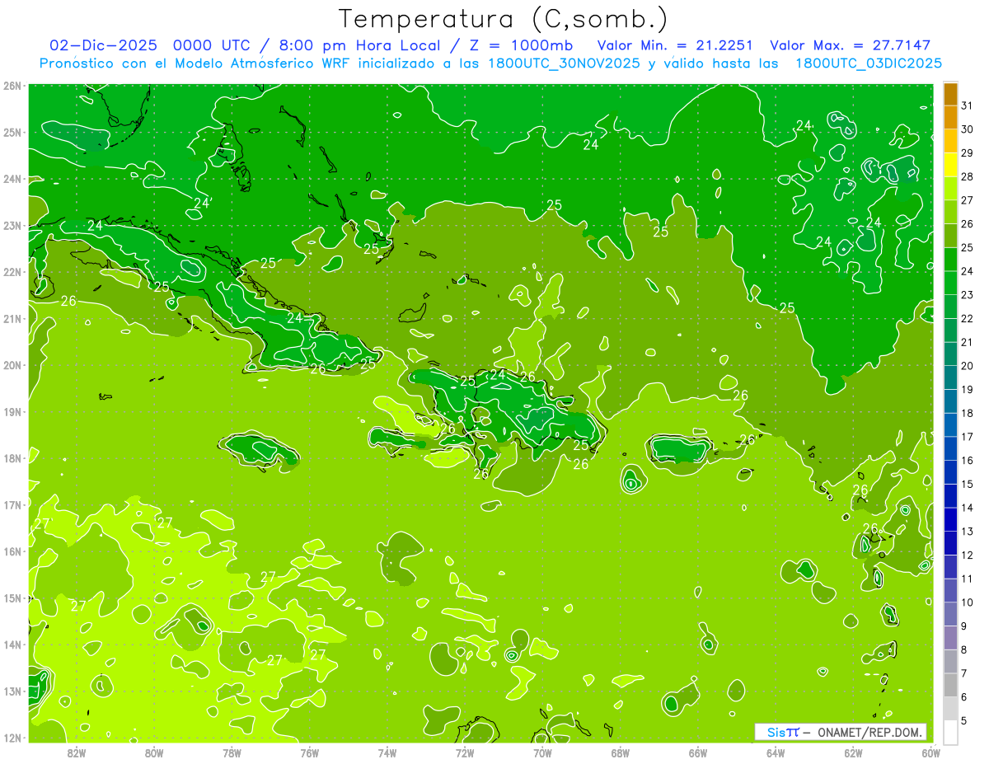Viewport: 989px width, 764px height.
Task: Click the legend band between 22 and 23
Action: tap(950, 307)
